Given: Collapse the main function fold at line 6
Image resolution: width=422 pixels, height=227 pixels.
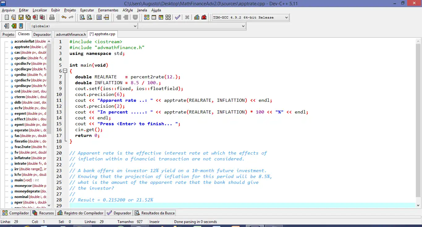Looking at the screenshot, I should [x=65, y=71].
